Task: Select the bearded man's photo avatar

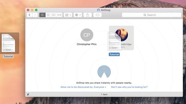Action: tap(121, 35)
